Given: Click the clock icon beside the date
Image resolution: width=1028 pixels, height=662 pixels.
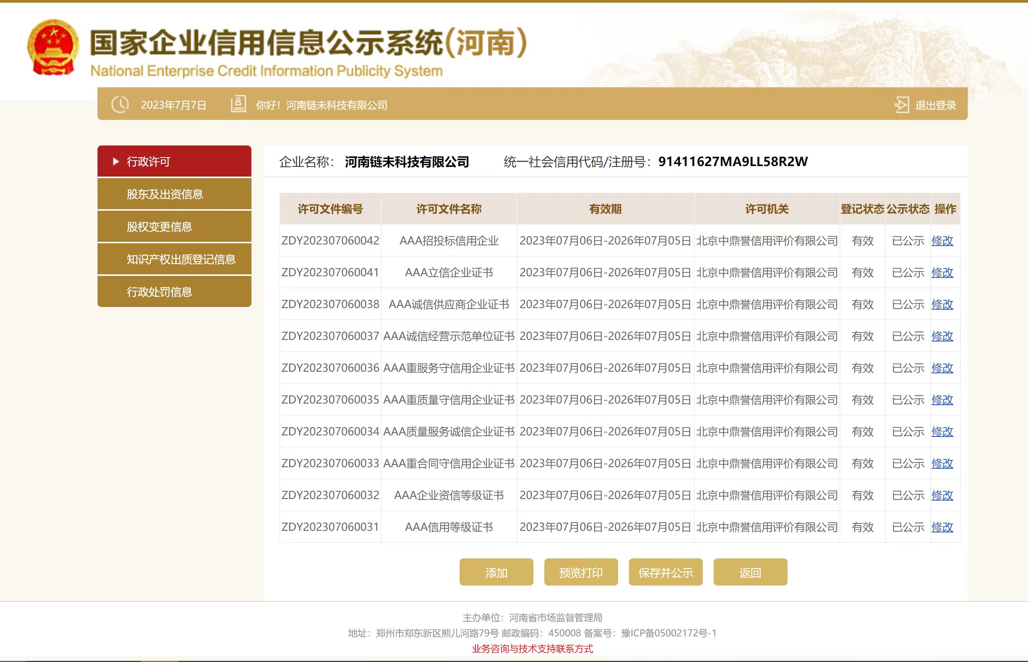Looking at the screenshot, I should click(x=120, y=104).
